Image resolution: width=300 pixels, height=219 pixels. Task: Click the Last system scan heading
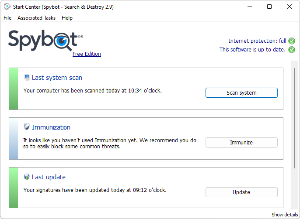[x=57, y=78]
